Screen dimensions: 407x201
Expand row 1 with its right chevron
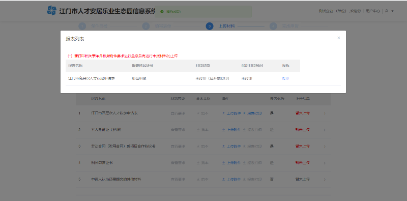pos(325,113)
